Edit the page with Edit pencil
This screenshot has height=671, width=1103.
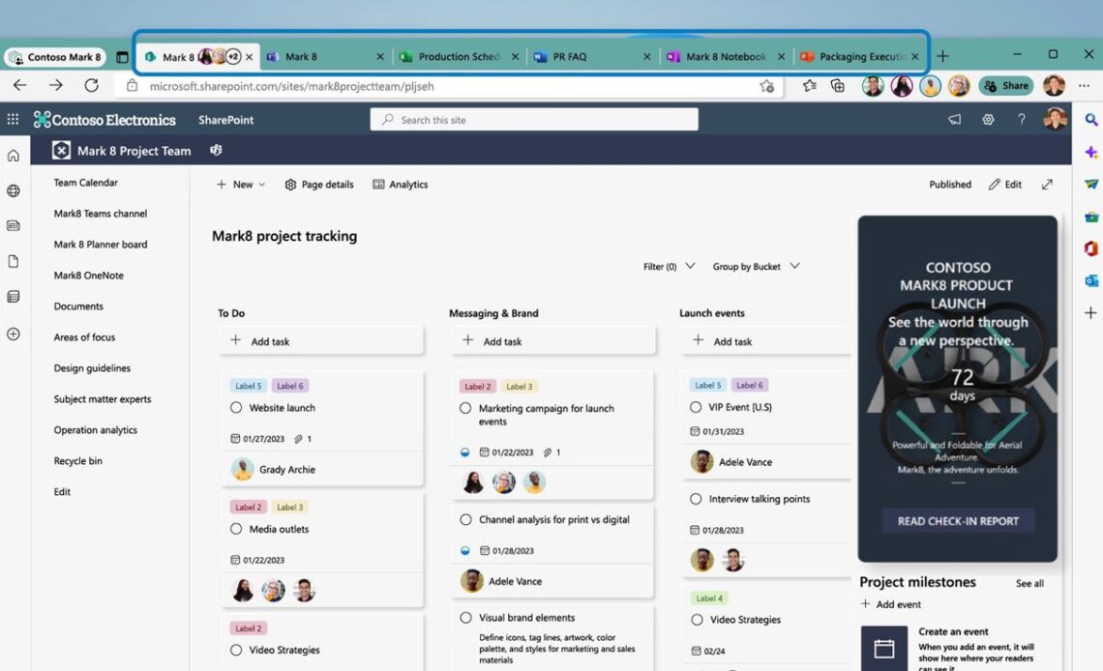[x=1004, y=184]
